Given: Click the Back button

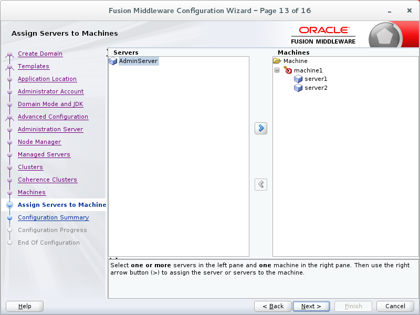Looking at the screenshot, I should point(273,306).
